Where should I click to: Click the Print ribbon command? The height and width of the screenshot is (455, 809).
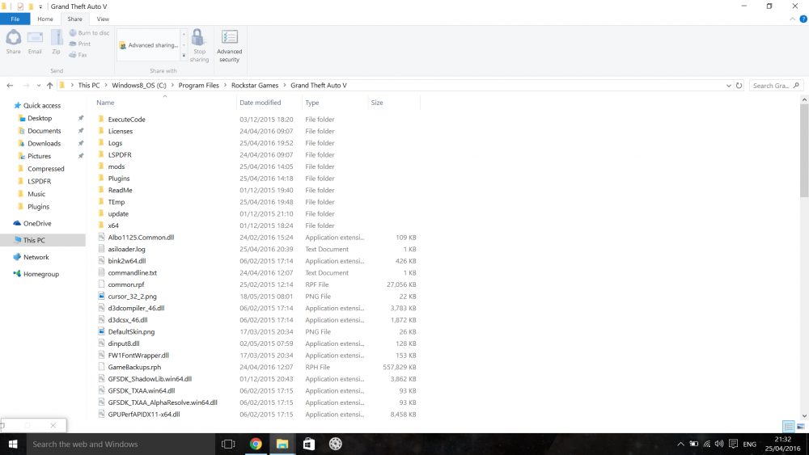(80, 44)
